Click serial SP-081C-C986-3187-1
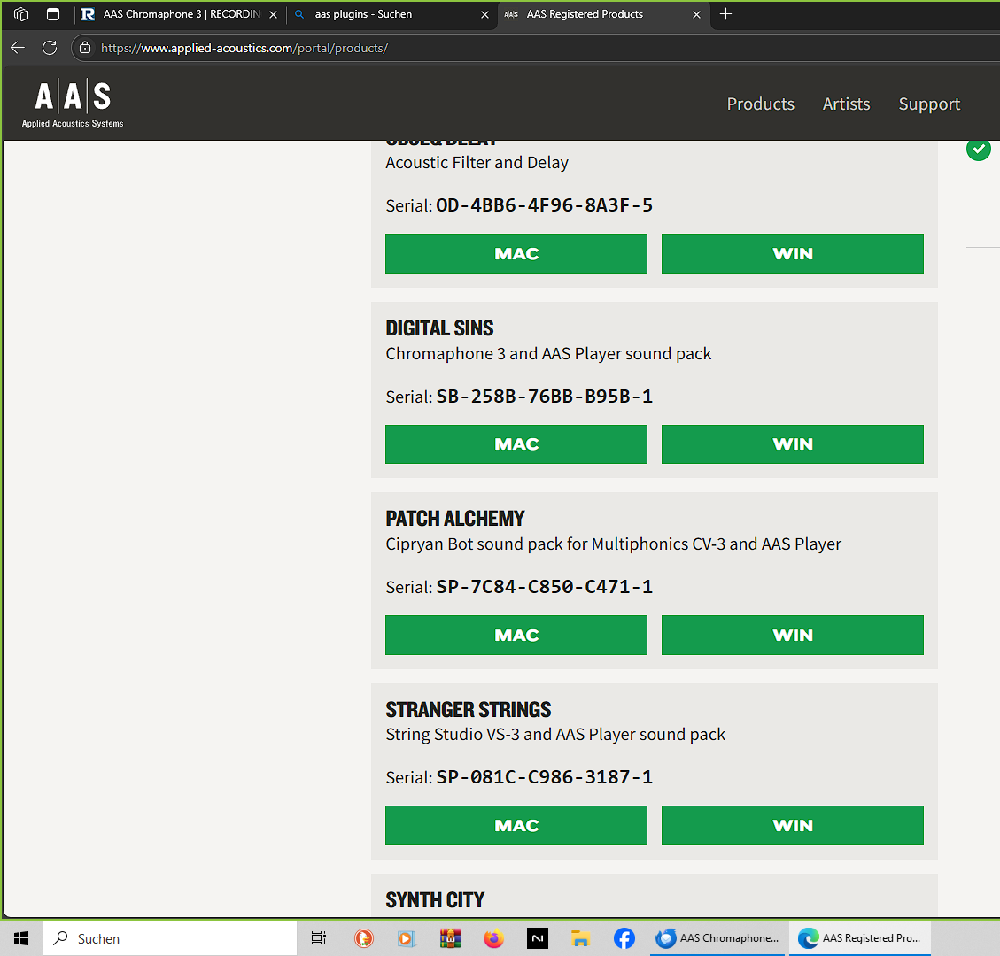 click(x=544, y=777)
